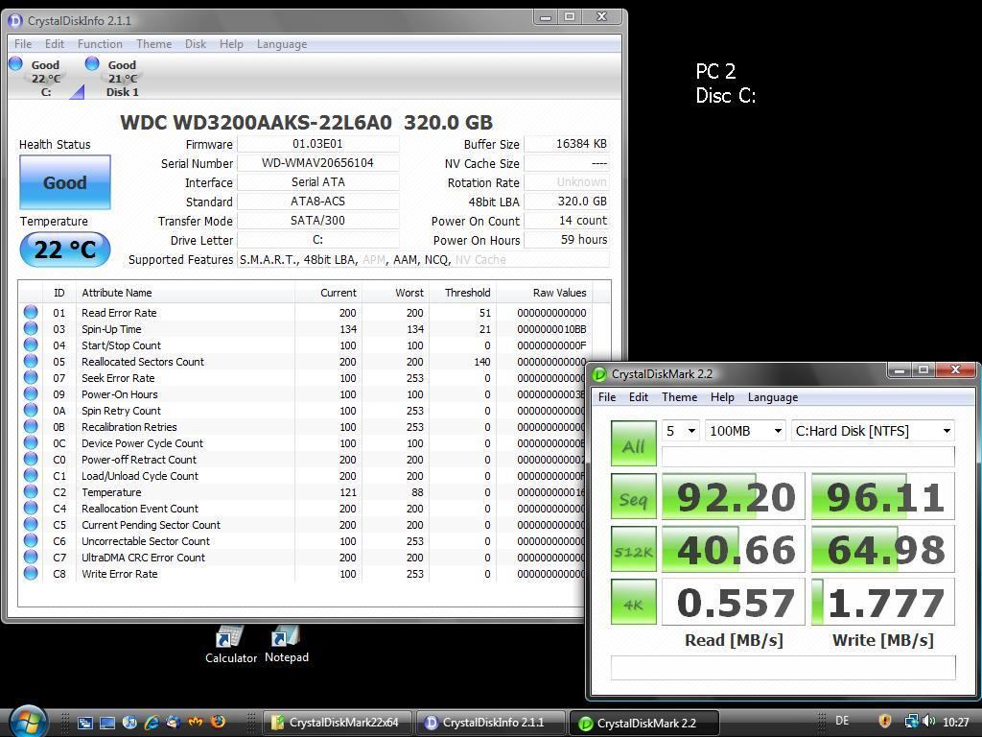982x737 pixels.
Task: Click the Power-On Hours row status circle
Action: click(x=31, y=393)
